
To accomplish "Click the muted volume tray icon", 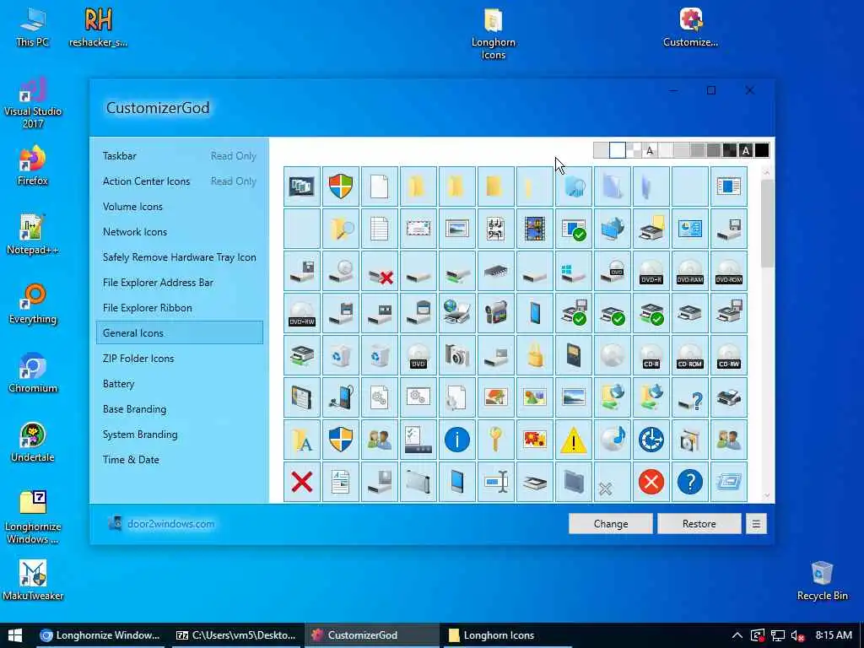I will tap(798, 636).
